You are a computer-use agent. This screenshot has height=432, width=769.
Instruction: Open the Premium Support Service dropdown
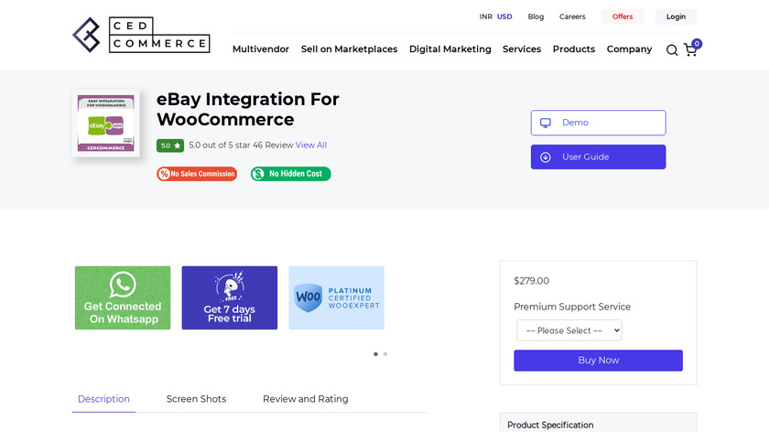569,330
